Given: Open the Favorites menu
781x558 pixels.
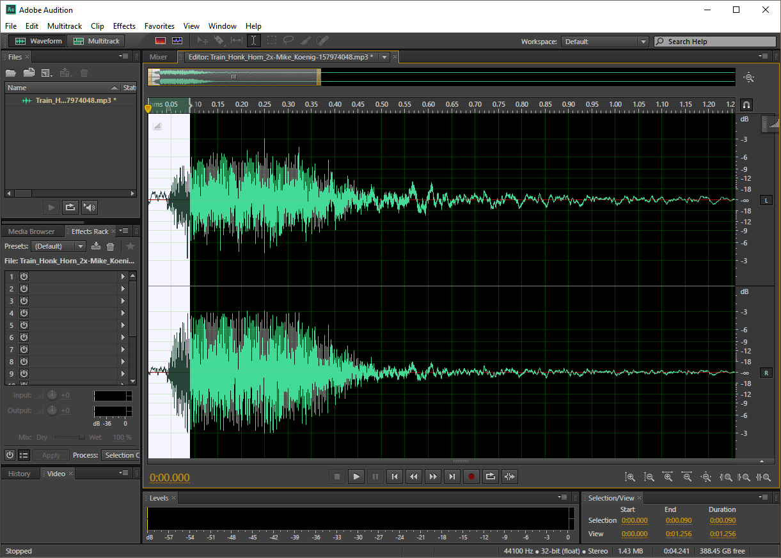Looking at the screenshot, I should tap(159, 26).
